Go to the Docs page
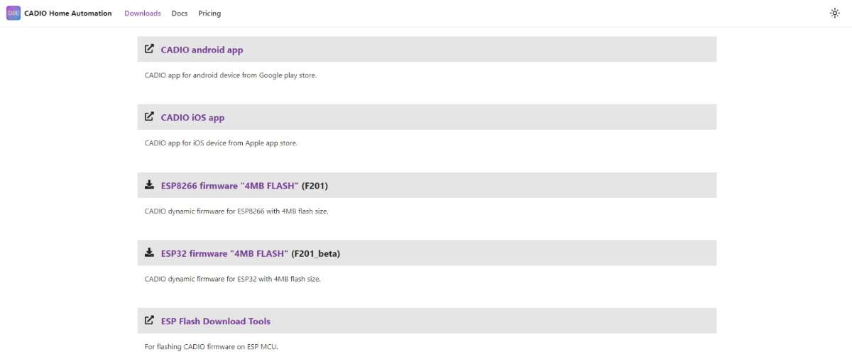Viewport: 852px width, 359px height. click(180, 13)
